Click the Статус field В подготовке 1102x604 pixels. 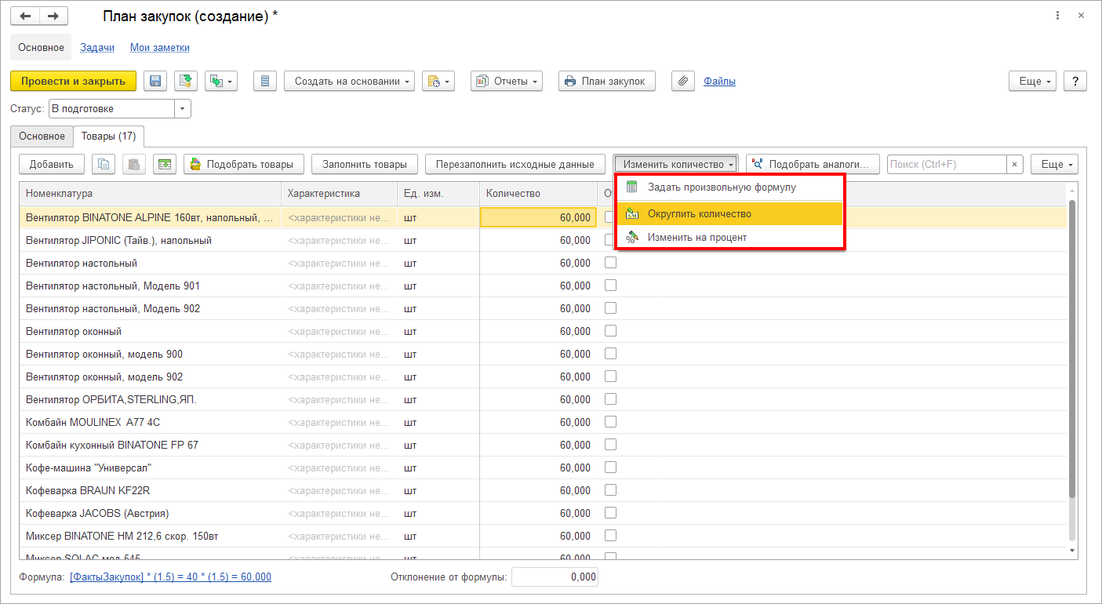click(x=111, y=108)
